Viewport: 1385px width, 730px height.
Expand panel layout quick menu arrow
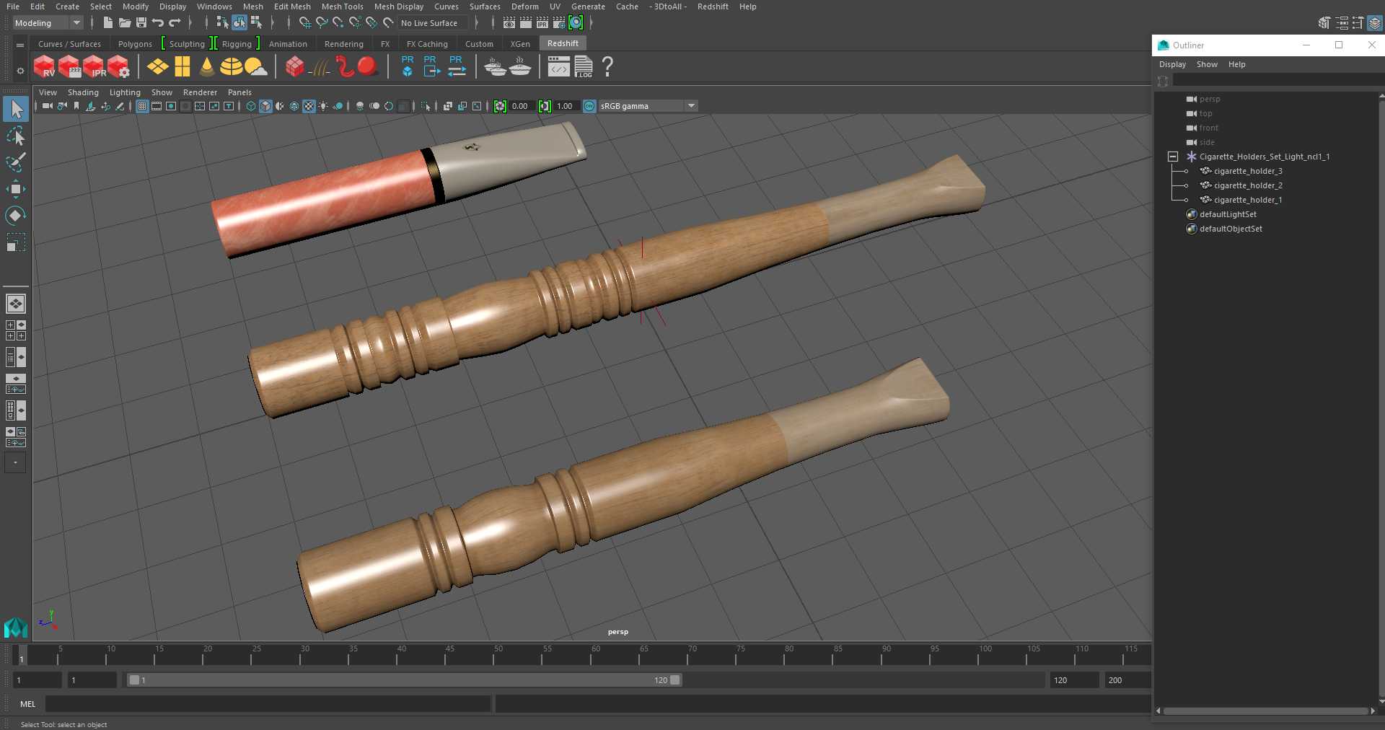point(15,463)
